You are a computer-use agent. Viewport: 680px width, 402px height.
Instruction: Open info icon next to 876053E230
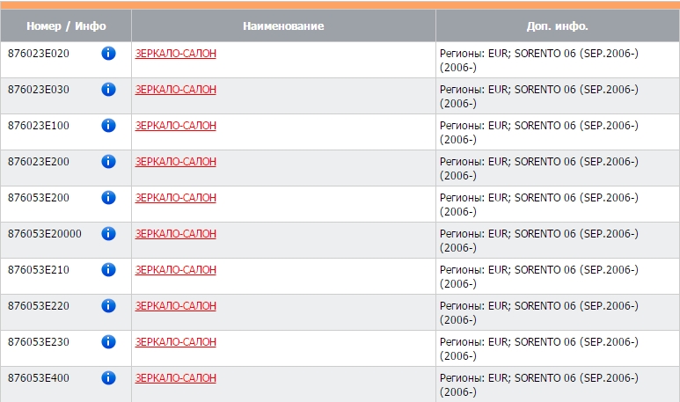[x=109, y=342]
